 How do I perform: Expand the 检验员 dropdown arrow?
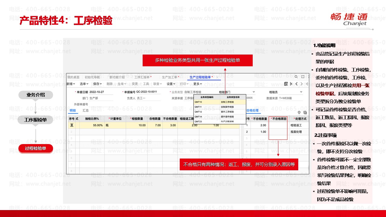pyautogui.click(x=301, y=92)
